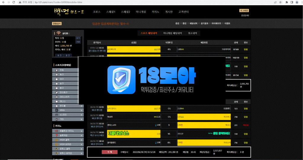
Task: Open the 고객센터 menu
Action: [183, 12]
